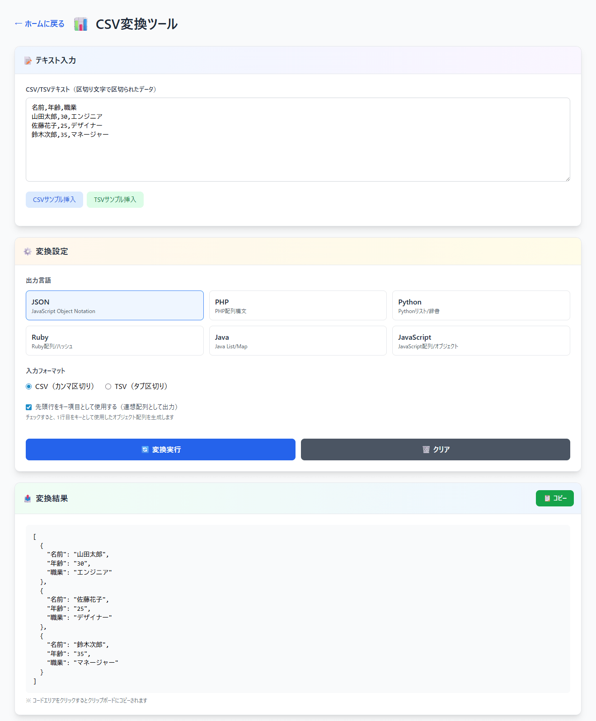Select the TSV (タブ区切り) radio button
Screen dimensions: 596x721
pyautogui.click(x=108, y=387)
